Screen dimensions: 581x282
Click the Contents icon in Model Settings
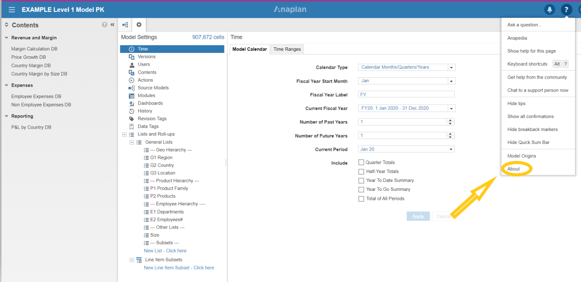click(x=132, y=72)
